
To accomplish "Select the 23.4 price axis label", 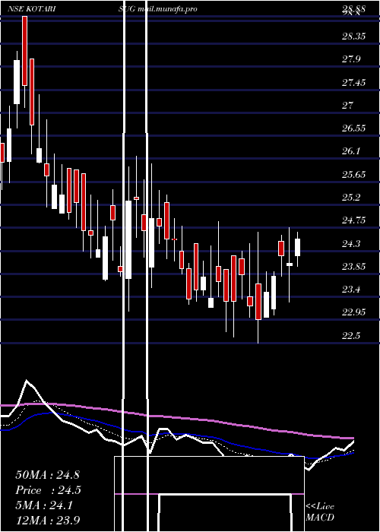I will [x=351, y=290].
